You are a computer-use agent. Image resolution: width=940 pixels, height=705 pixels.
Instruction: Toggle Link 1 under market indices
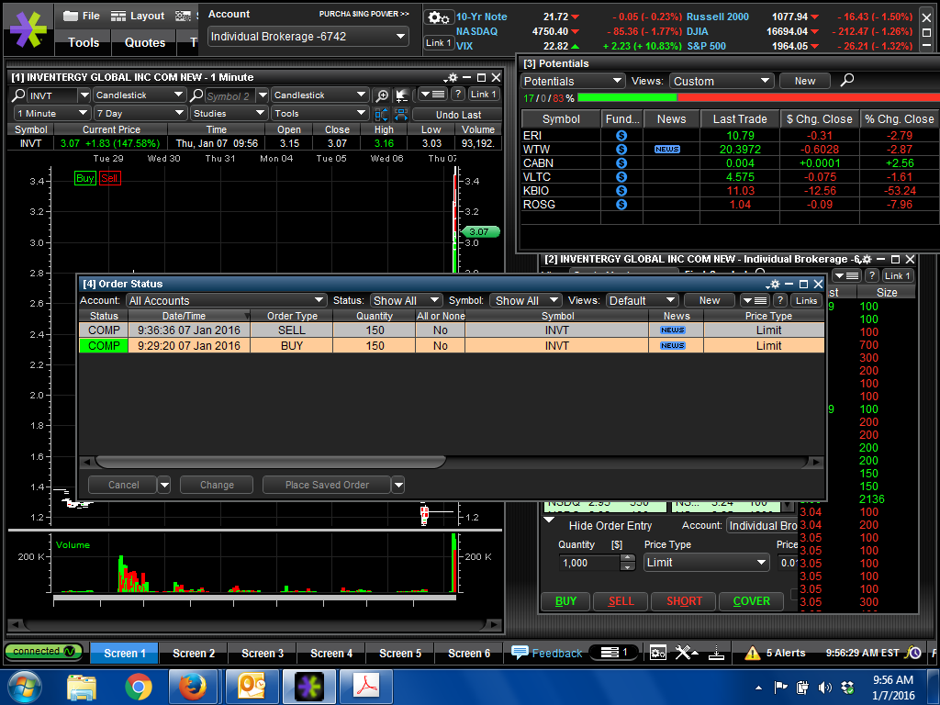439,42
